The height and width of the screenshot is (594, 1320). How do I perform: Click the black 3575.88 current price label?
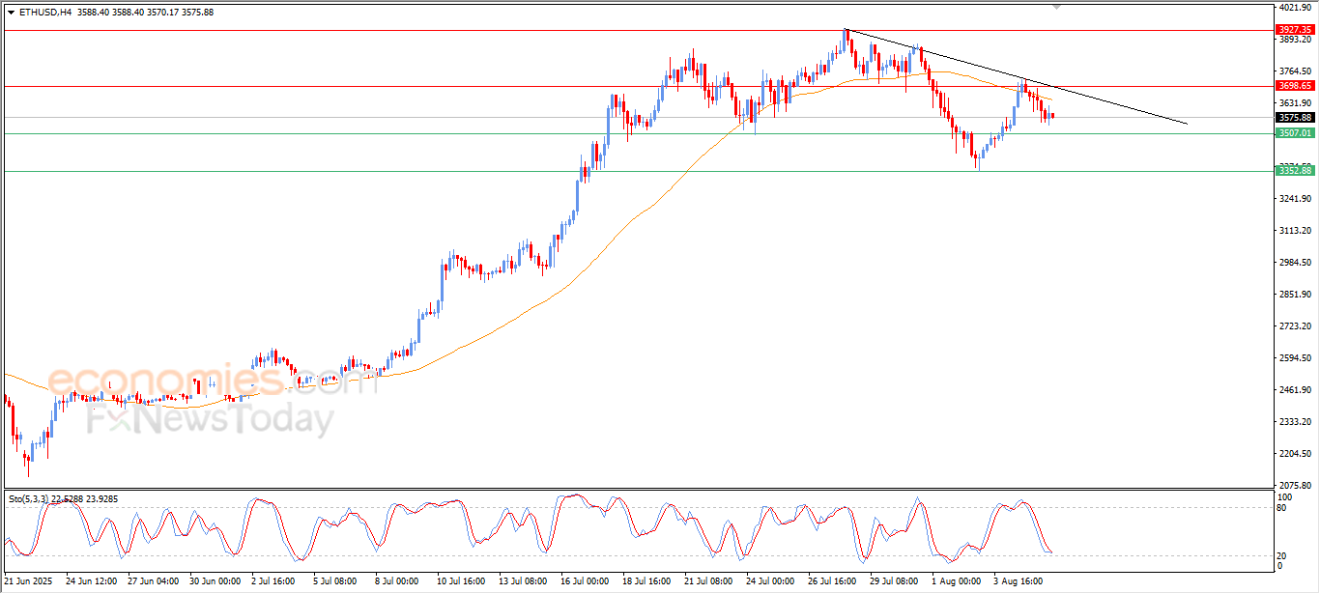coord(1295,118)
